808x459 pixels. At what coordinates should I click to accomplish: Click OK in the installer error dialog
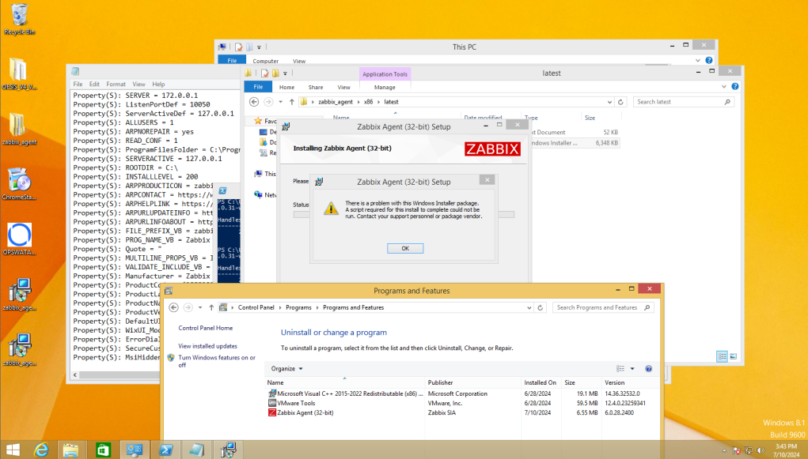click(405, 248)
